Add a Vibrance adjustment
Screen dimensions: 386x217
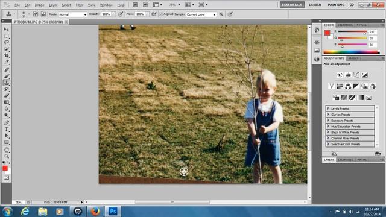coord(331,86)
